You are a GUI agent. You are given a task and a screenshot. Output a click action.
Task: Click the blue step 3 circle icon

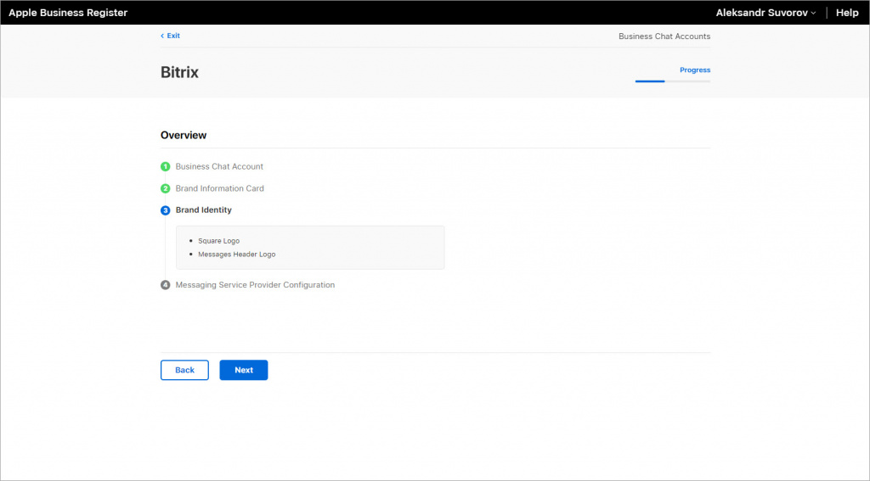coord(166,210)
